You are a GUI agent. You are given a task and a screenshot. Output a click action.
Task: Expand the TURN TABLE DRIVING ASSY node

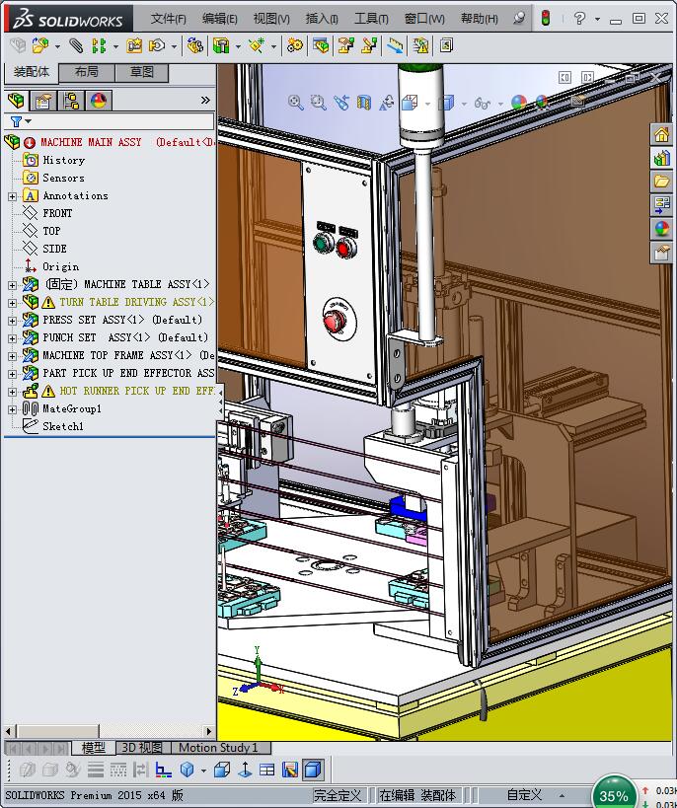[x=13, y=303]
